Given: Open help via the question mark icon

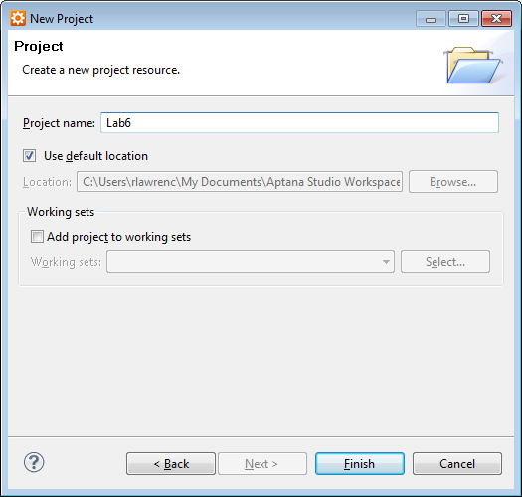Looking at the screenshot, I should point(34,462).
